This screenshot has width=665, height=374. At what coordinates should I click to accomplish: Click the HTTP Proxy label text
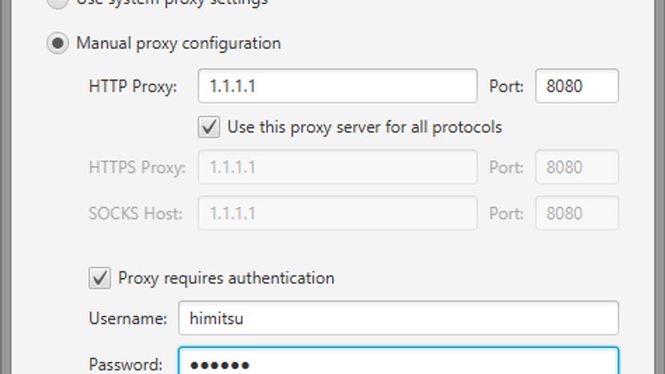click(x=133, y=87)
